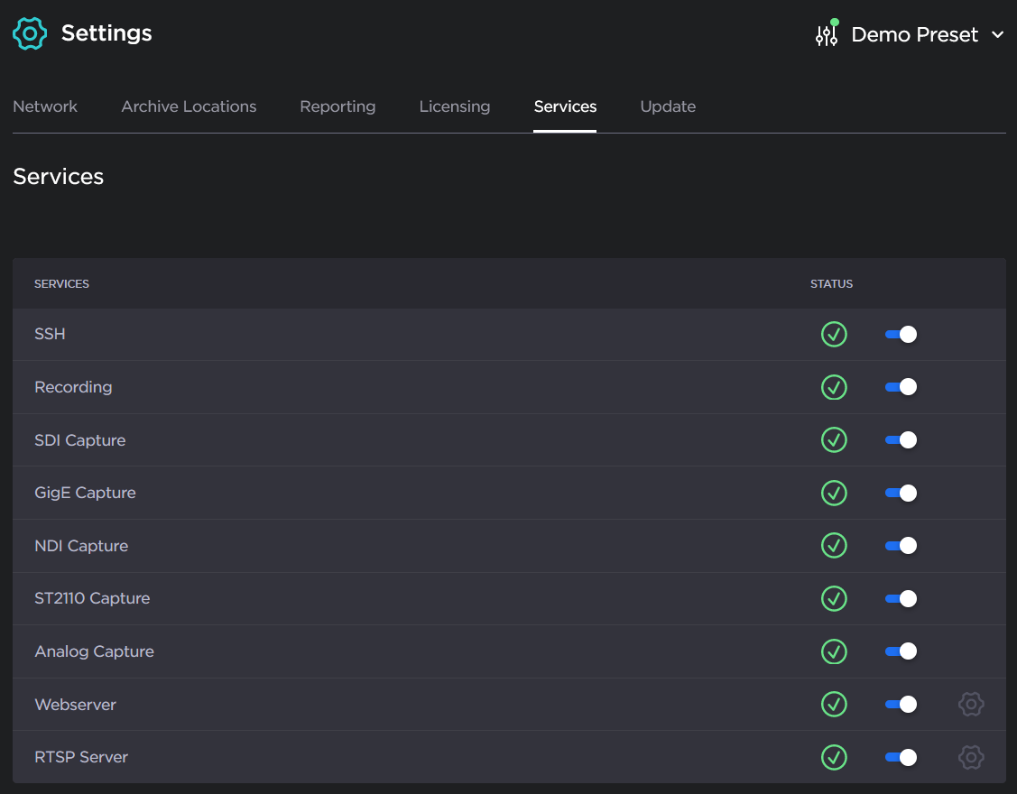Screen dimensions: 1017x794
Task: Disable the SSH service toggle
Action: (901, 334)
